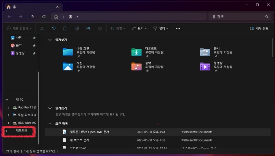
Task: Click the Share icon in toolbar
Action: (88, 28)
